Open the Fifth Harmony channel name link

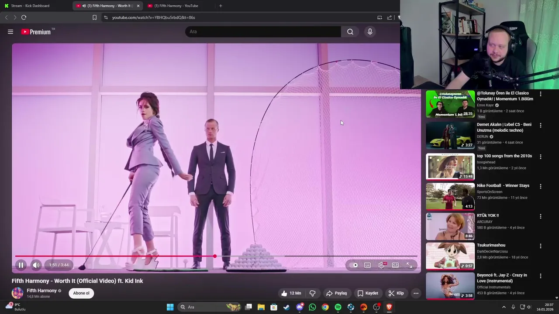41,290
